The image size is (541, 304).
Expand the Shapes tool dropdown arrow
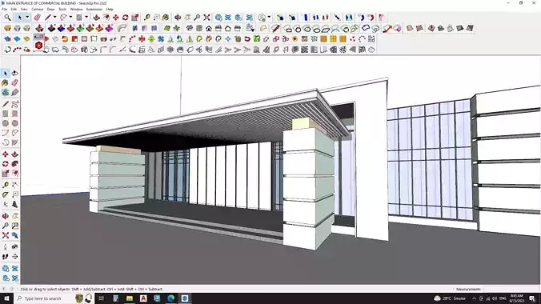[x=86, y=18]
